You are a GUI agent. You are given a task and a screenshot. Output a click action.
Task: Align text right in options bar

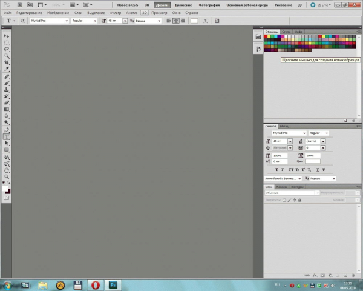tap(183, 21)
